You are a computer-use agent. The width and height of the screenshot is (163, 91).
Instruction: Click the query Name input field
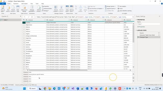[x=149, y=24]
